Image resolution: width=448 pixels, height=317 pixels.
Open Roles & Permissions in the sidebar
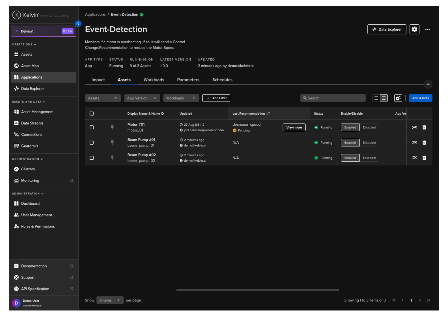(x=44, y=226)
